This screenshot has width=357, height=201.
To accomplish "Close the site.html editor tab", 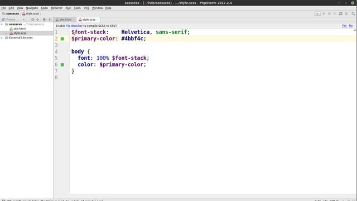I will [74, 20].
